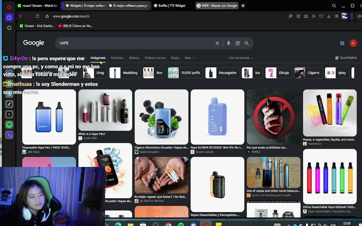Submit search with magnifier button
Screen dimensions: 362x226
[247, 43]
